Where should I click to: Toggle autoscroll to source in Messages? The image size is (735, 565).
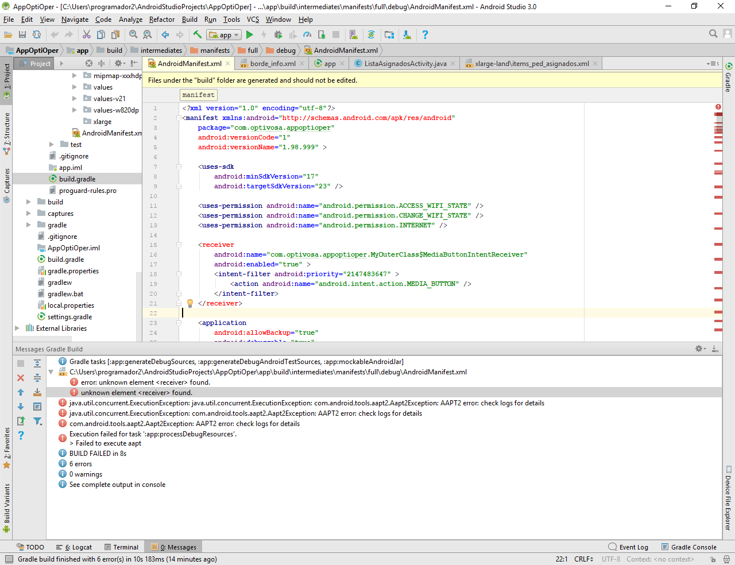click(x=37, y=392)
